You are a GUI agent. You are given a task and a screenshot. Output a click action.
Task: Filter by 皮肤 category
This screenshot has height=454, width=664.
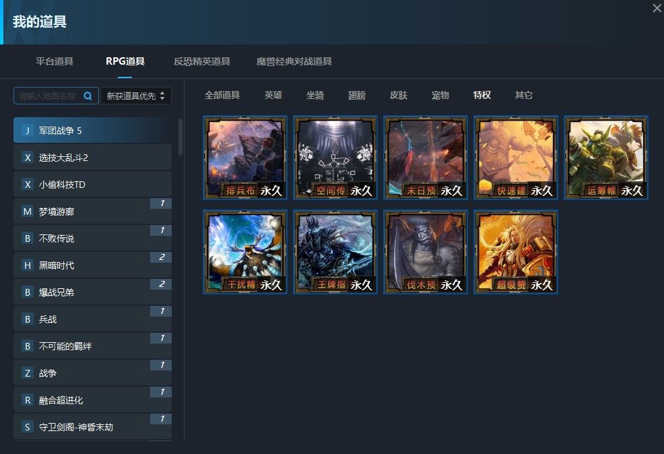[399, 95]
